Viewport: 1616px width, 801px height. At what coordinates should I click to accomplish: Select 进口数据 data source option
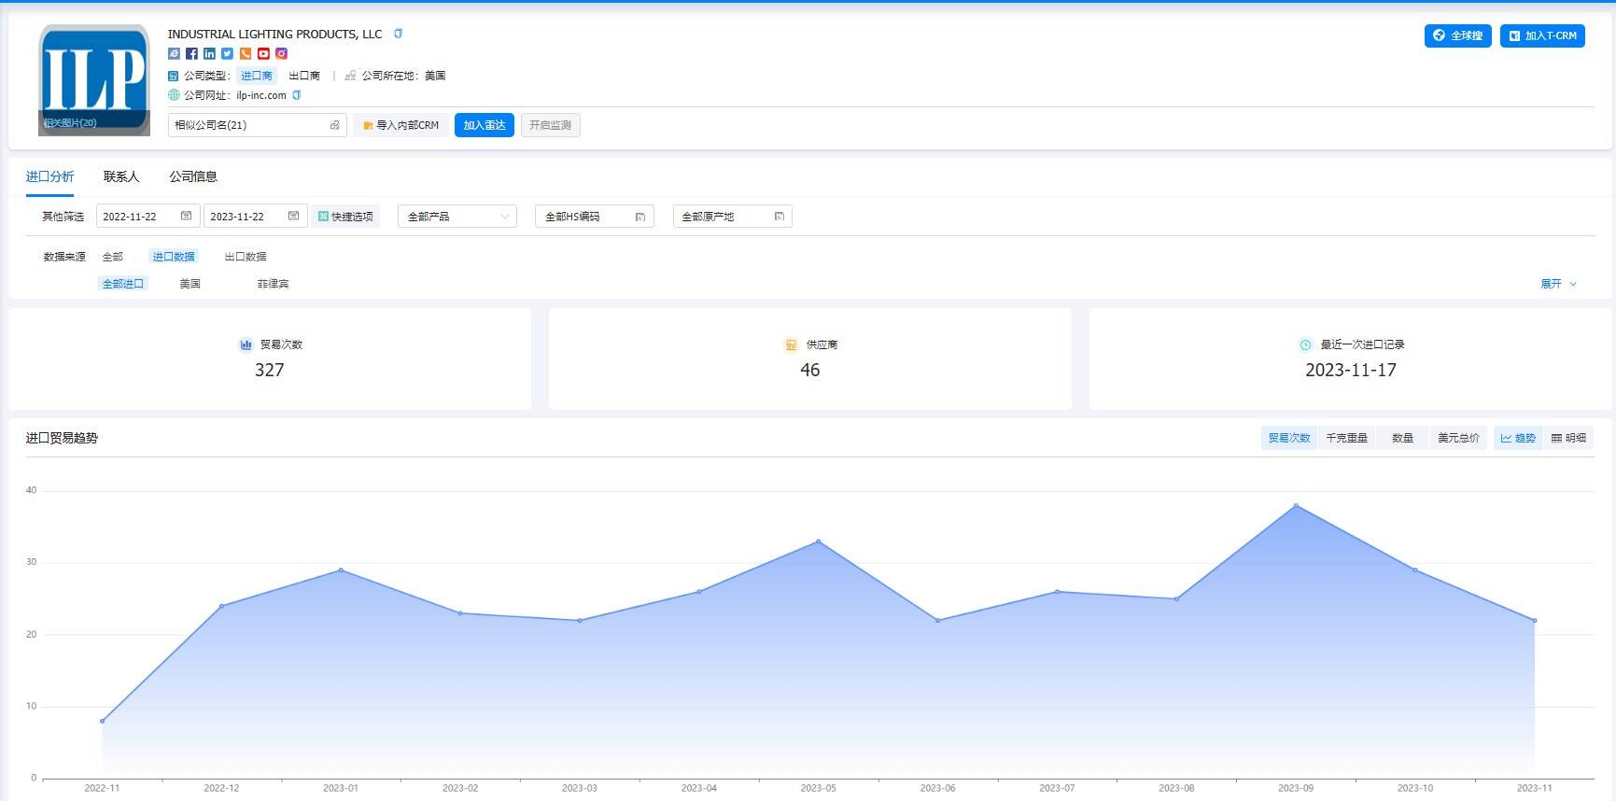click(x=174, y=257)
